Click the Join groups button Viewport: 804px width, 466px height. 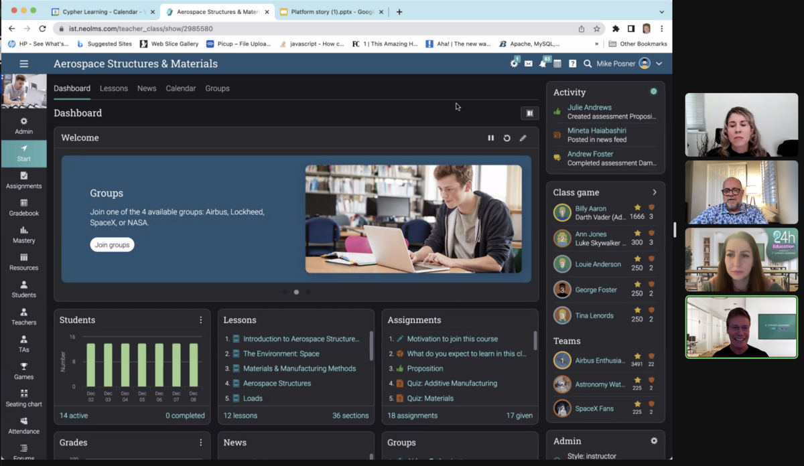tap(112, 245)
